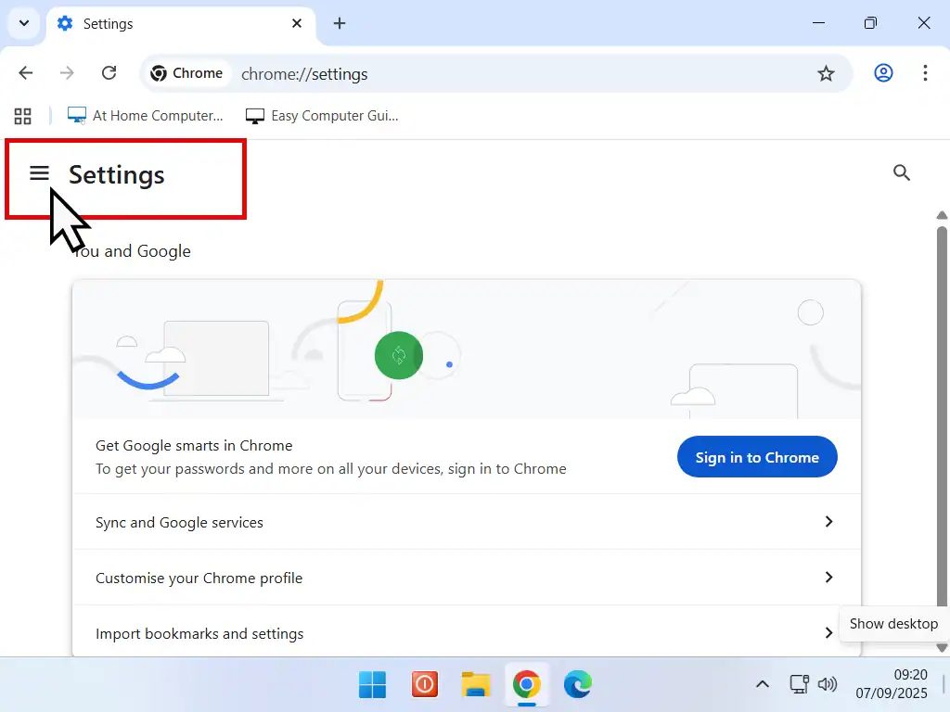Open Easy Computer Guides bookmark
The height and width of the screenshot is (712, 950).
[322, 116]
